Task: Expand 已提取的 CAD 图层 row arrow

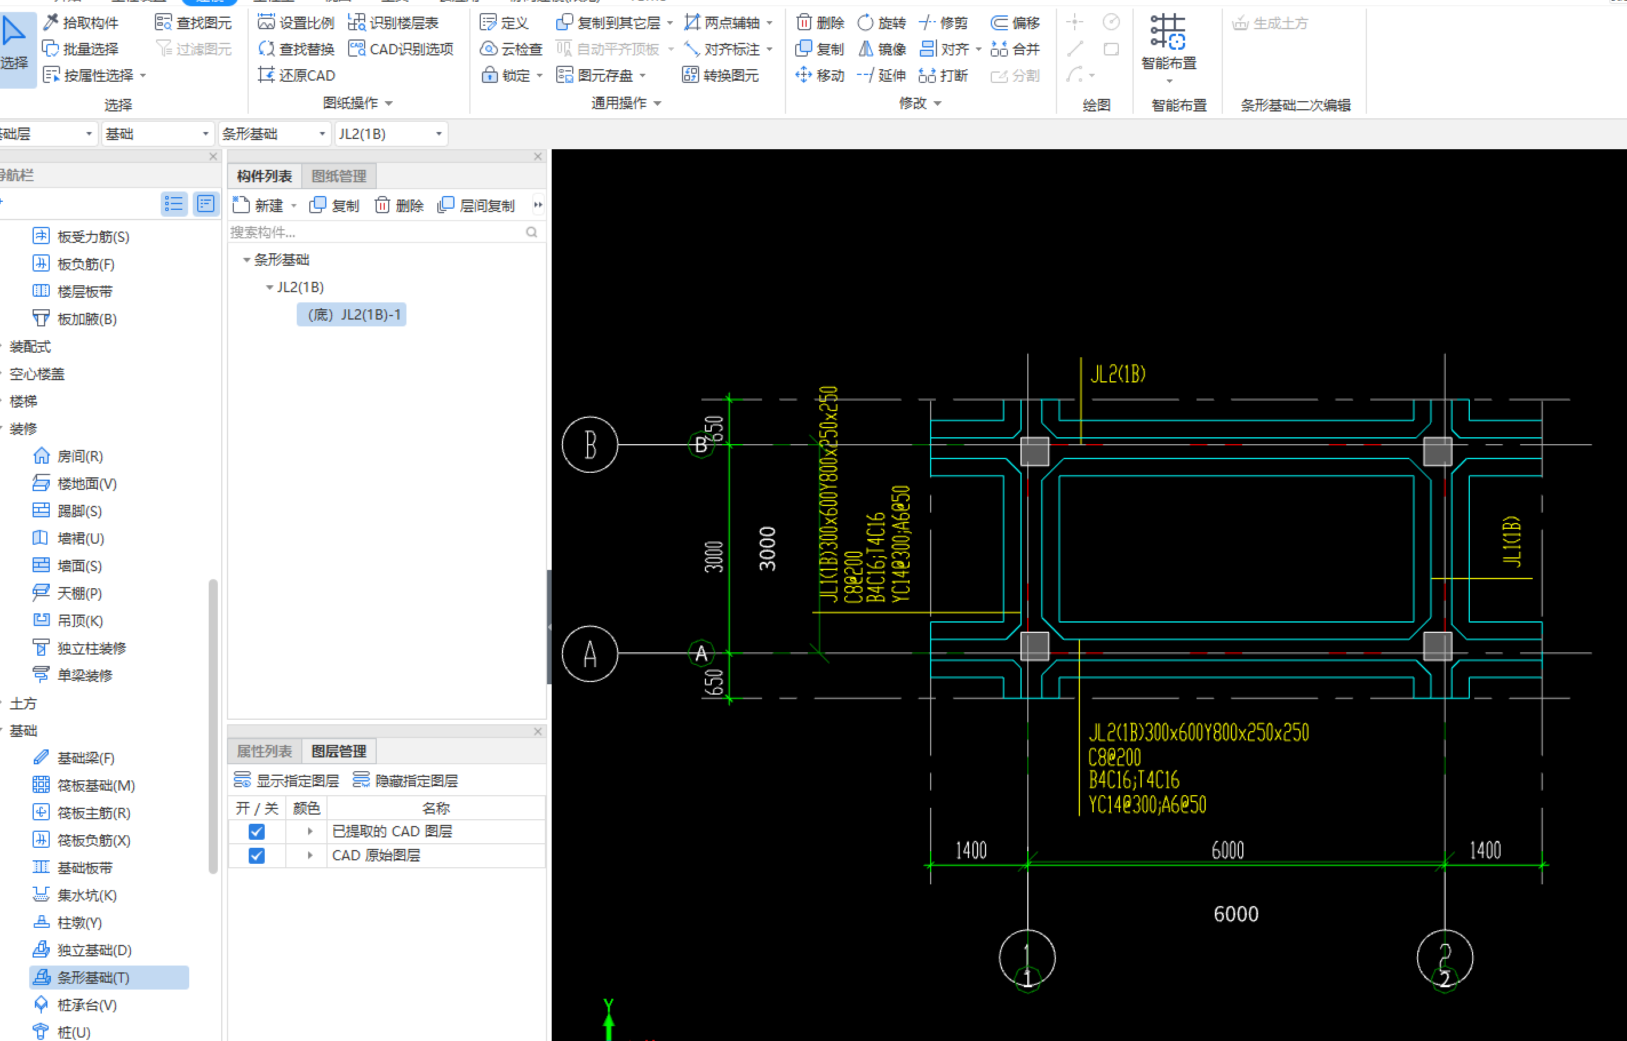Action: (x=310, y=831)
